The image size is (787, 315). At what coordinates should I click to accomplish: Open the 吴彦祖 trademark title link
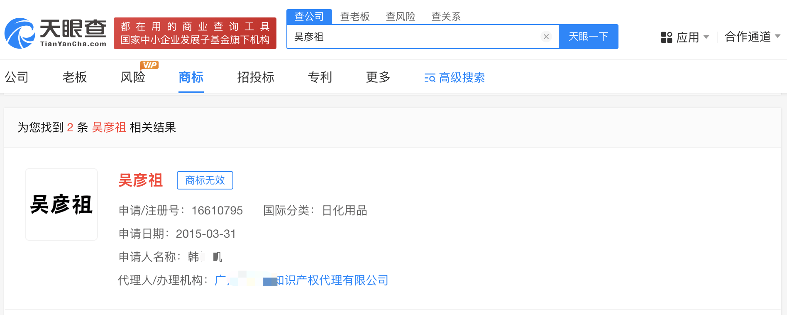click(141, 180)
